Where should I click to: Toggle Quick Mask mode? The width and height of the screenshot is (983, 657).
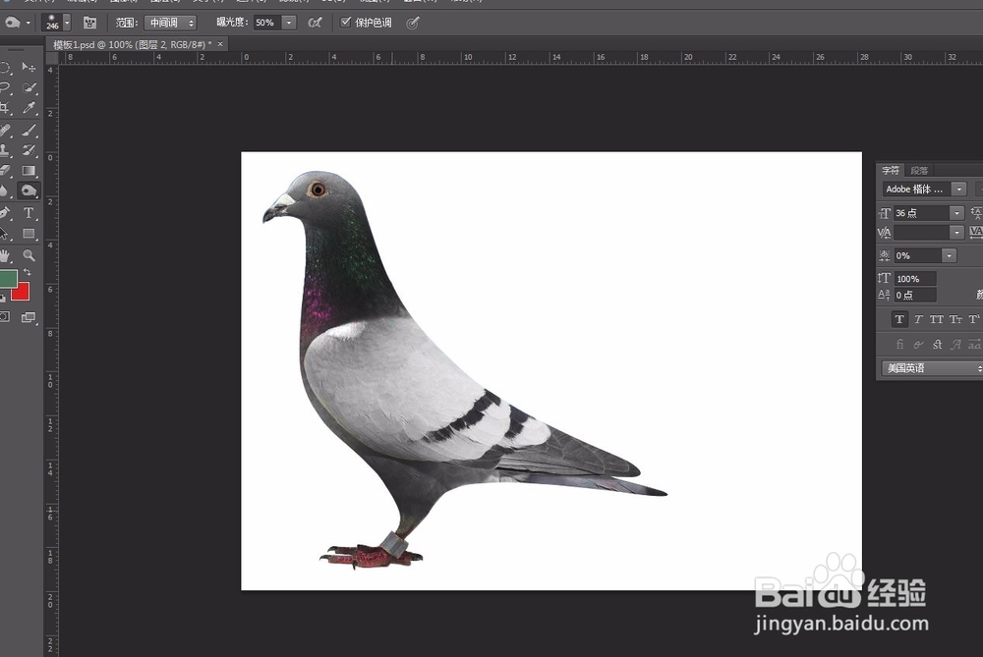pyautogui.click(x=5, y=317)
